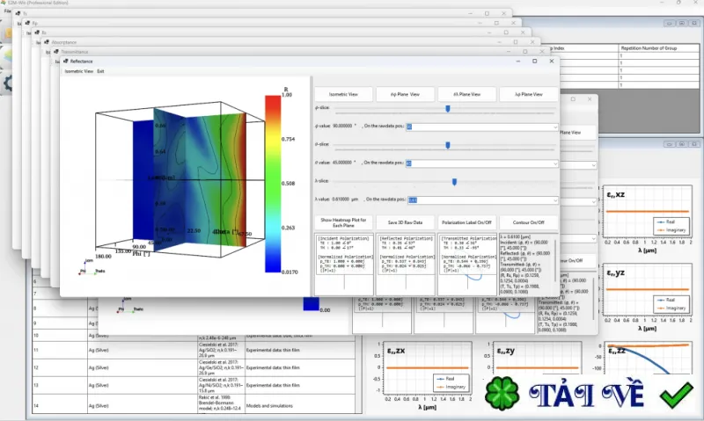Viewport: 704px width, 421px height.
Task: Click the axis orientation triad in Reflectance plot
Action: tap(92, 268)
